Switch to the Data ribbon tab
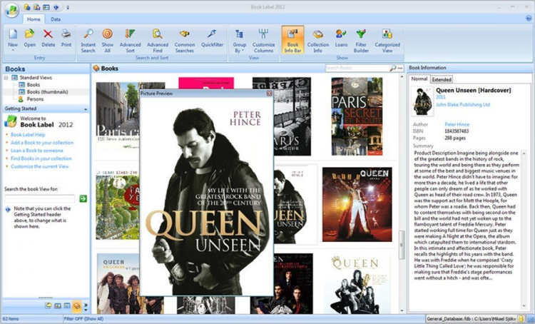The width and height of the screenshot is (535, 324). (x=55, y=19)
